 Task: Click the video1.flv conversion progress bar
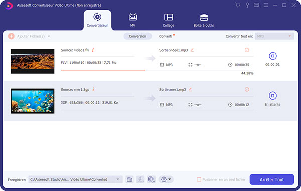pyautogui.click(x=157, y=70)
